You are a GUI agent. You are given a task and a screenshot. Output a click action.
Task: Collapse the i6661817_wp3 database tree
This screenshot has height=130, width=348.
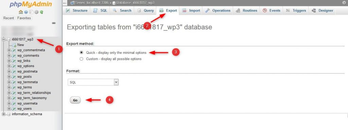coord(3,39)
